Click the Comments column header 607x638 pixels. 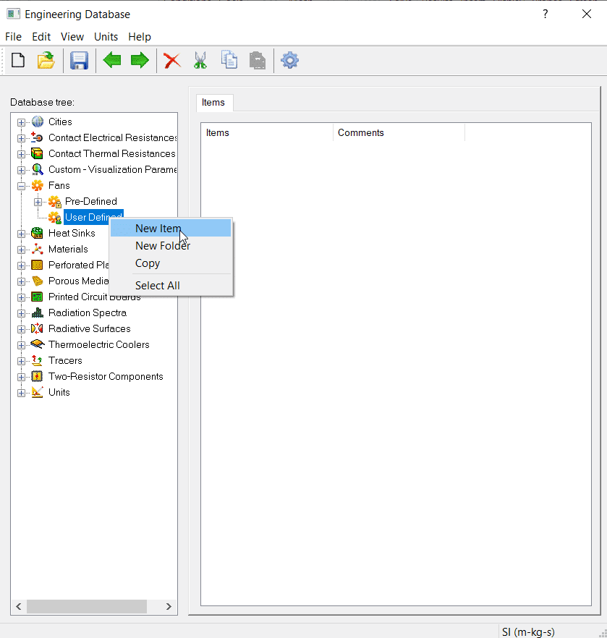tap(399, 132)
